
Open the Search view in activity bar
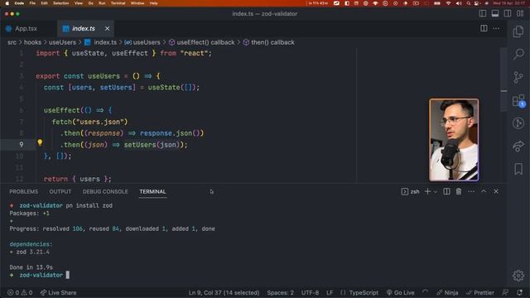click(x=518, y=54)
